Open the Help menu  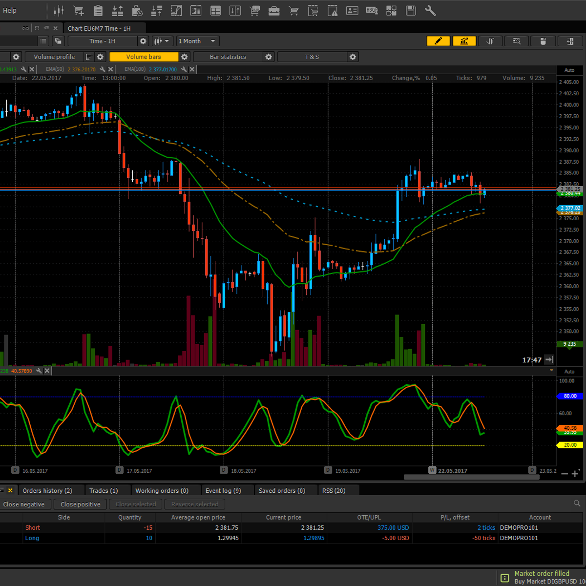point(10,10)
